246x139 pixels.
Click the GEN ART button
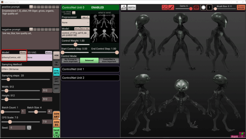coord(56,115)
